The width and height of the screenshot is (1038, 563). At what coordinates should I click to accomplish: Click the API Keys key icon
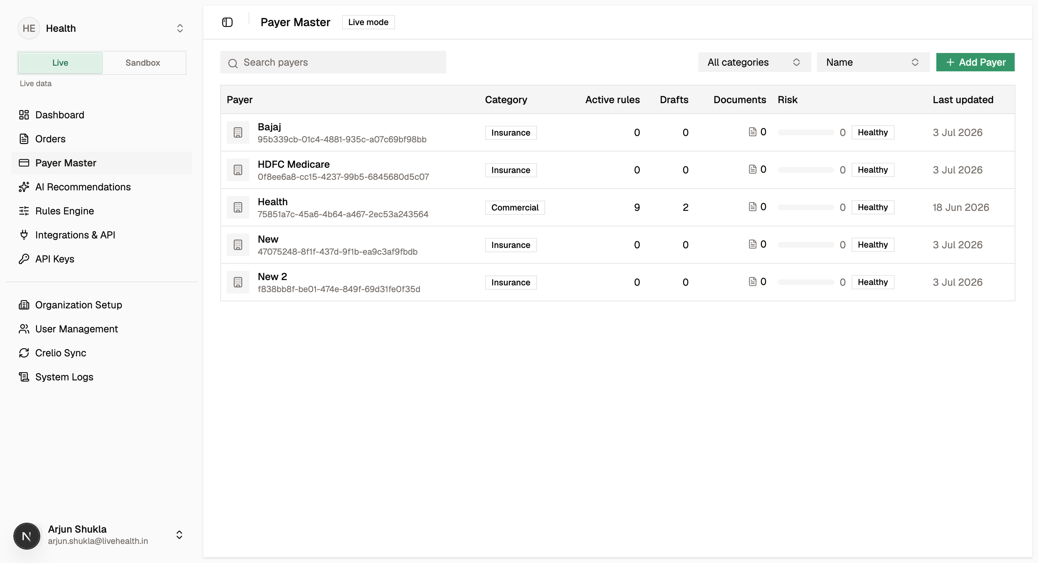pos(24,259)
